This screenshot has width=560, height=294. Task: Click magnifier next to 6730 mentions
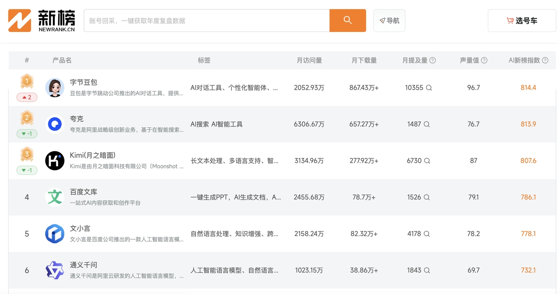tap(427, 161)
